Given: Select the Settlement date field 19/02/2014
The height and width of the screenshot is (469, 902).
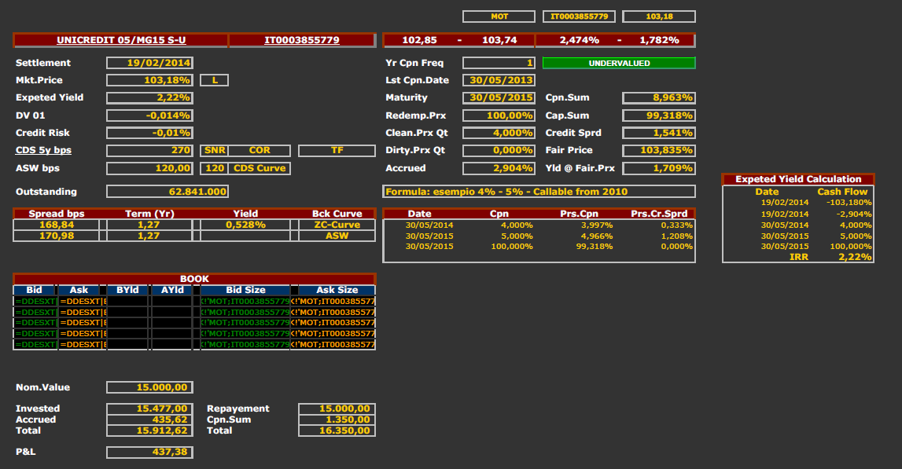Looking at the screenshot, I should (x=149, y=63).
